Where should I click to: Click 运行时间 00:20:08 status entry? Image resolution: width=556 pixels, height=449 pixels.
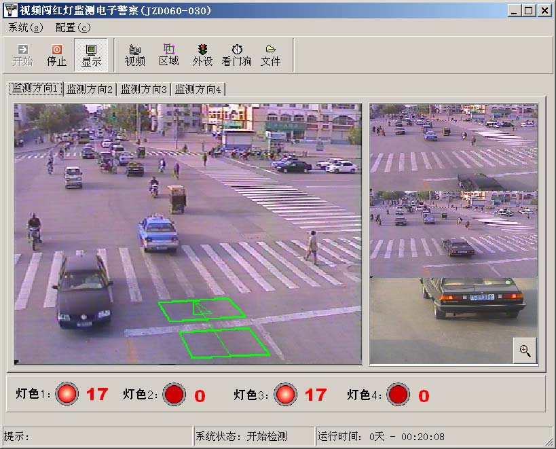381,437
